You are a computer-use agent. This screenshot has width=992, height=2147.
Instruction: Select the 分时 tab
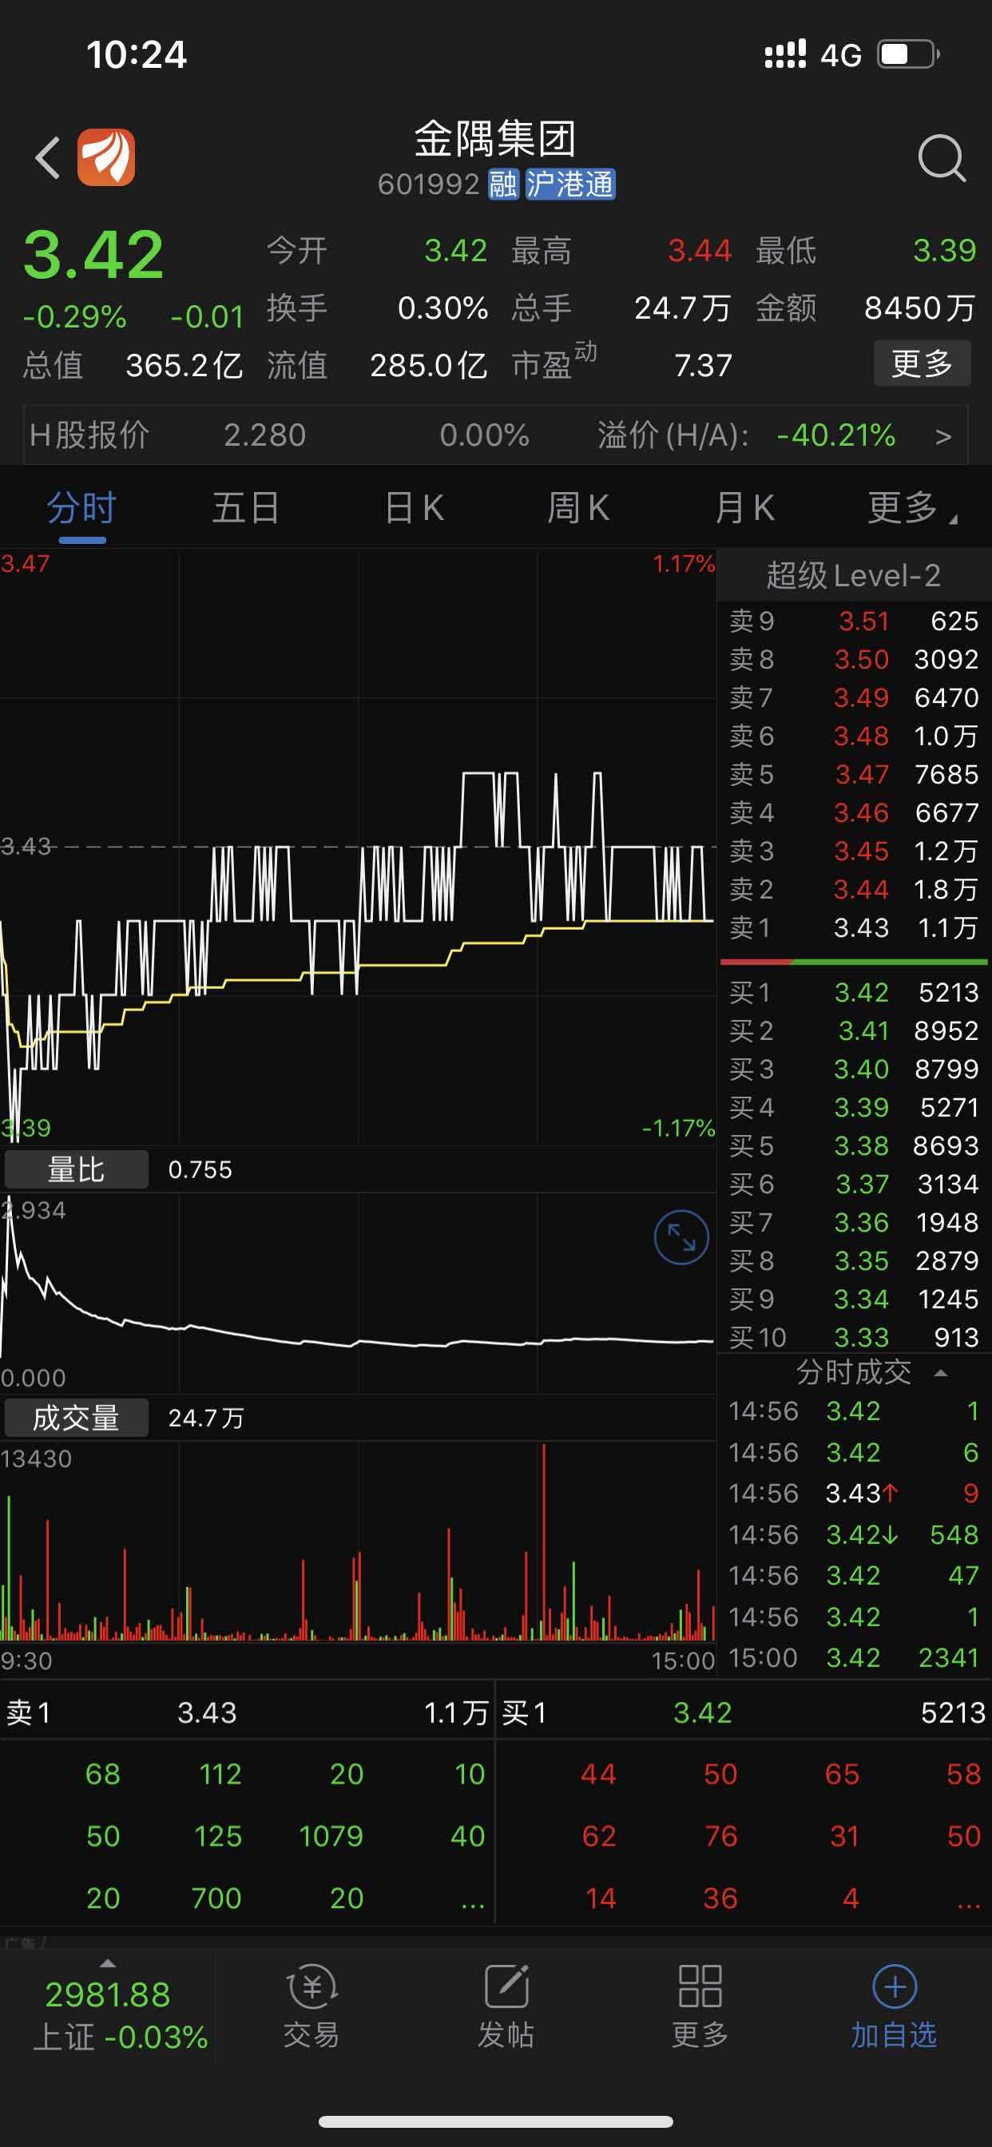pos(81,507)
